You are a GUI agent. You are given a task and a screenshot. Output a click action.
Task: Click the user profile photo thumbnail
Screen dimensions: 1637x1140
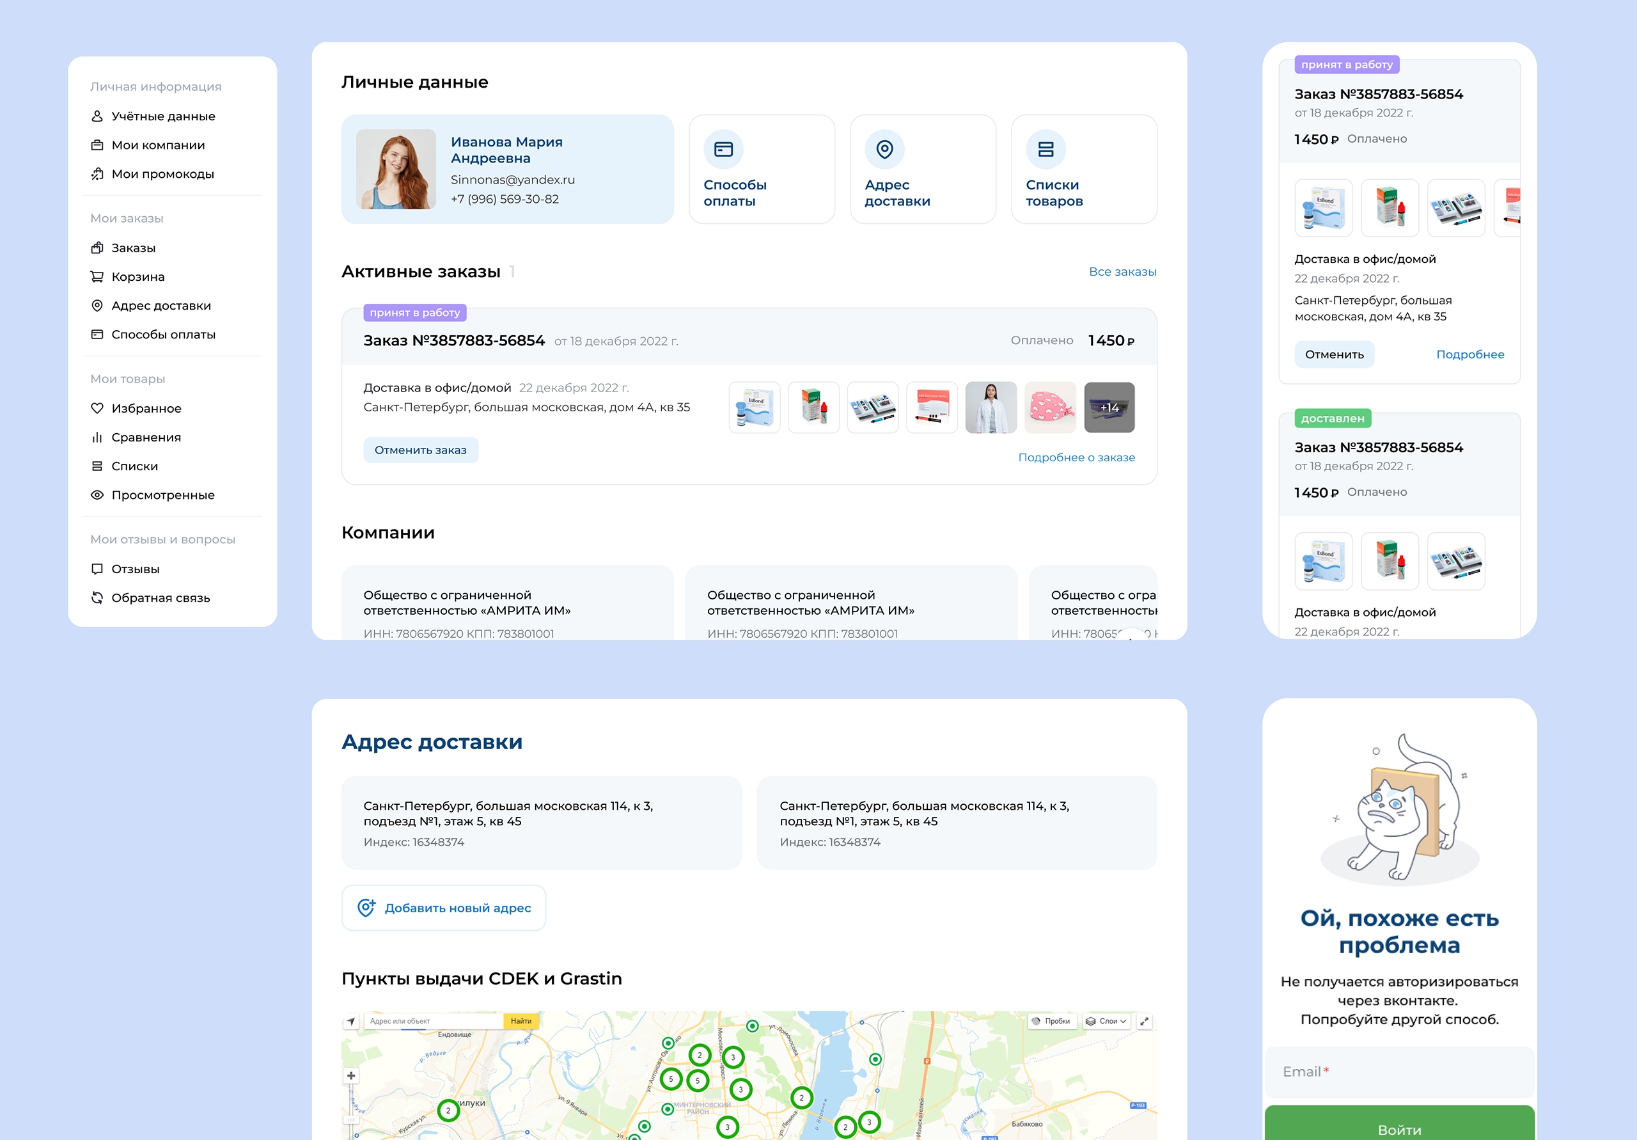click(x=396, y=169)
